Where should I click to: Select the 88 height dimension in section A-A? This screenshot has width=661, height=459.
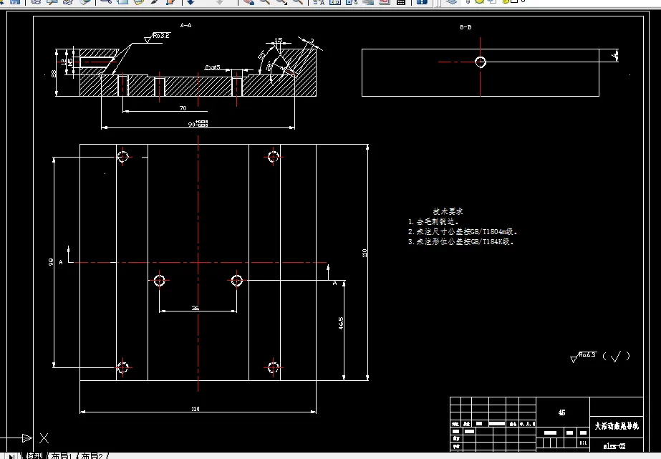click(54, 73)
